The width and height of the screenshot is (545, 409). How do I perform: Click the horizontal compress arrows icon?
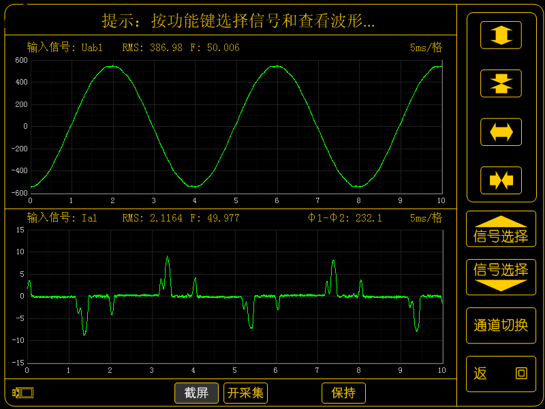click(501, 180)
